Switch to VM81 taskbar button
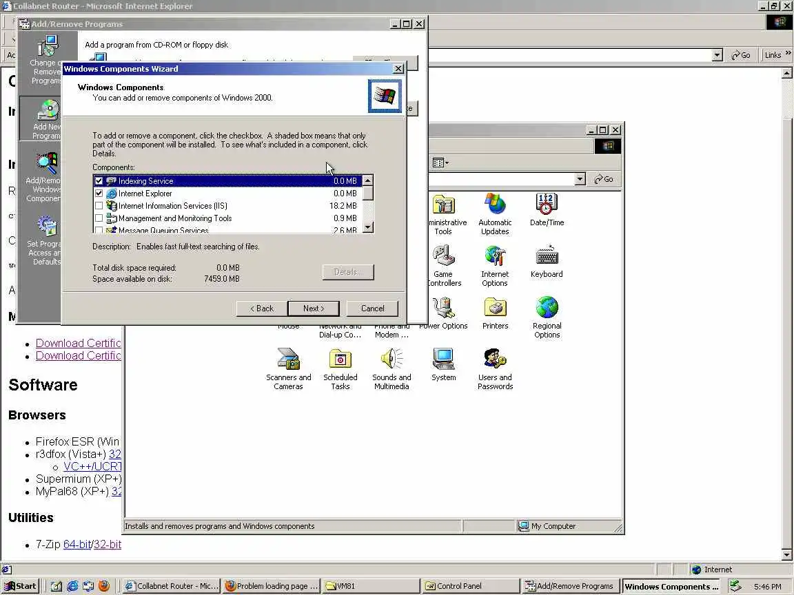The image size is (794, 595). coord(371,586)
